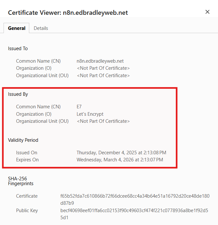Click the Issued To common name n8n.edbradleyweb.net
218x225 pixels.
tap(100, 61)
